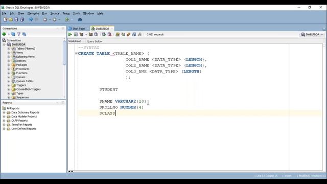The width and height of the screenshot is (327, 184).
Task: Open the Source menu
Action: click(x=55, y=13)
